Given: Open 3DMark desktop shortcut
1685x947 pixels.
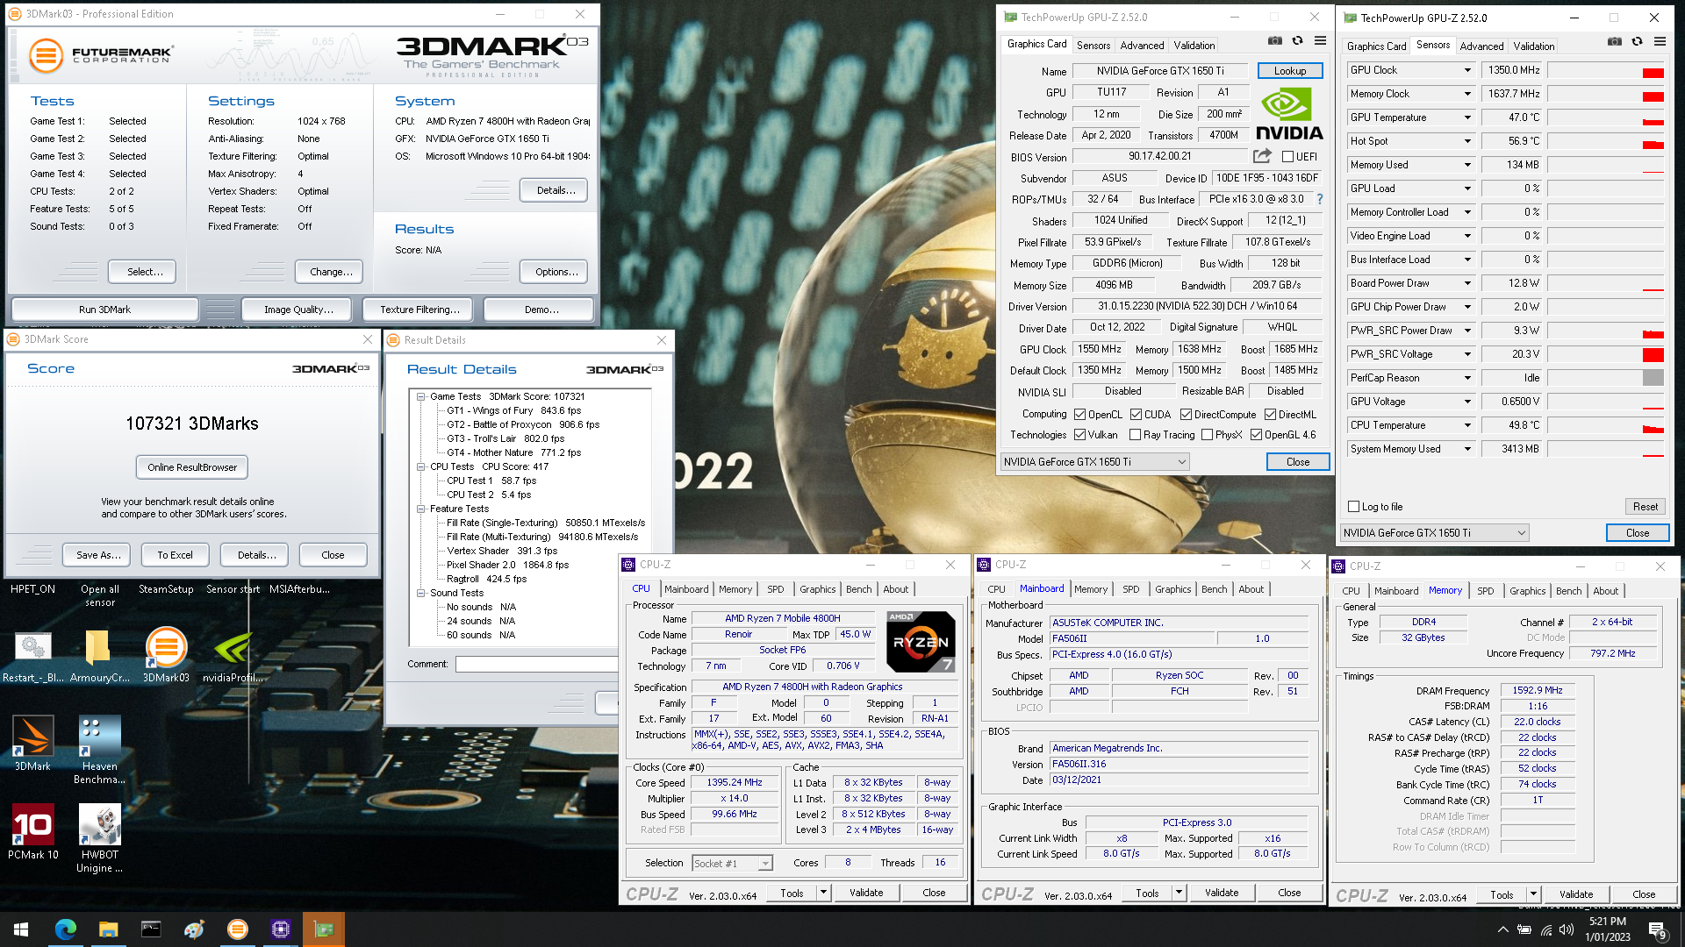Looking at the screenshot, I should (32, 744).
